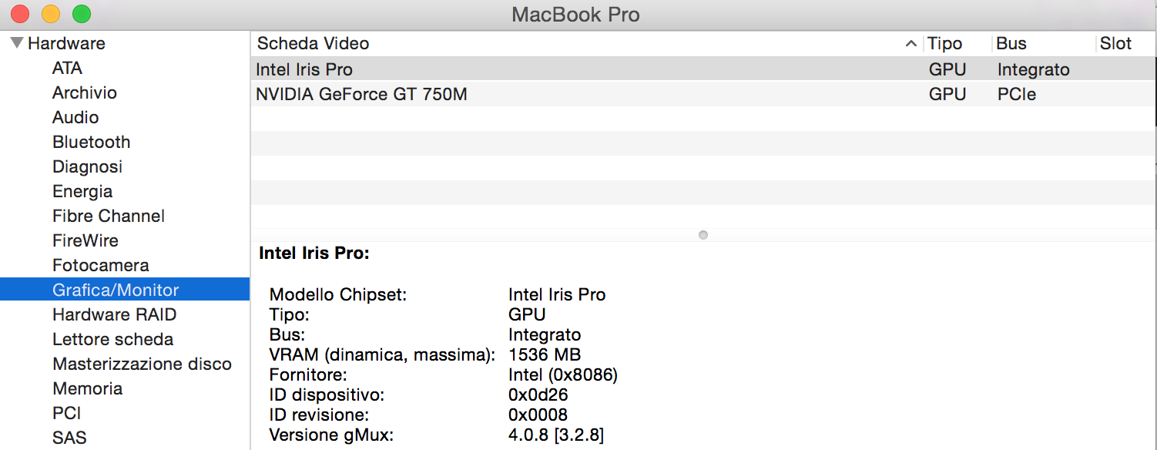Image resolution: width=1157 pixels, height=450 pixels.
Task: Open the Audio hardware category
Action: [75, 117]
